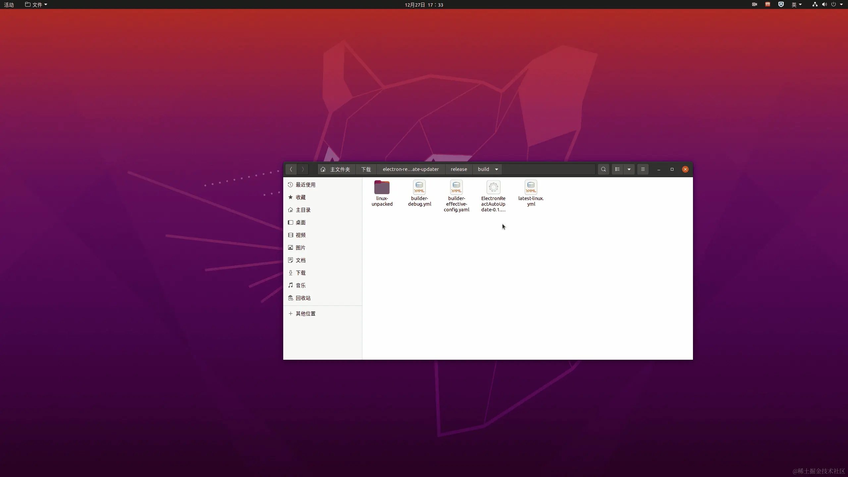Click the network status icon in top bar

pos(815,5)
